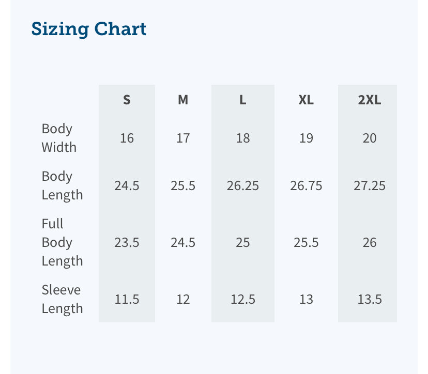Click the Full Body Length row label
Screen dimensions: 428x374
tap(62, 242)
